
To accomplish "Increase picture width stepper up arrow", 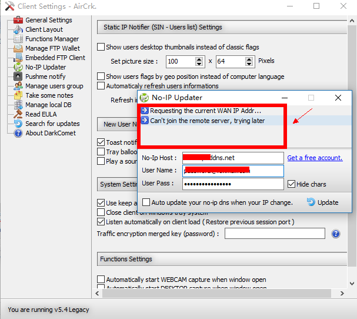I will pyautogui.click(x=199, y=59).
